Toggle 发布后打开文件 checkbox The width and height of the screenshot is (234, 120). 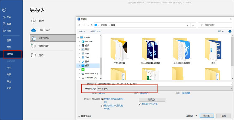(x=140, y=104)
